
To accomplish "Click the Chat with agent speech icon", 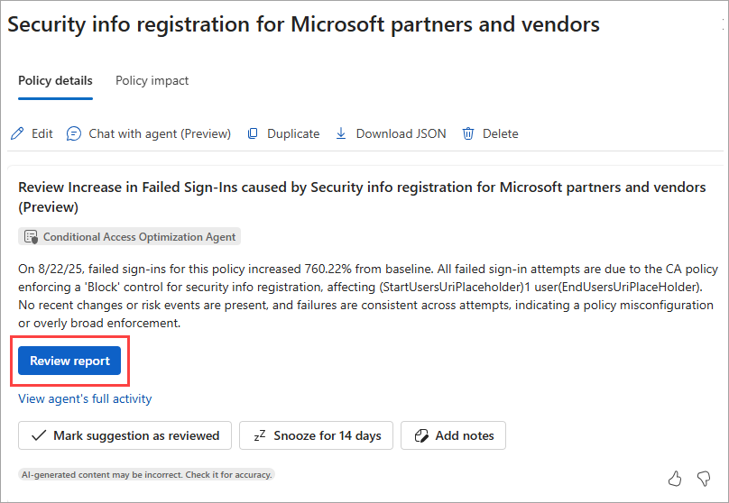I will tap(74, 133).
